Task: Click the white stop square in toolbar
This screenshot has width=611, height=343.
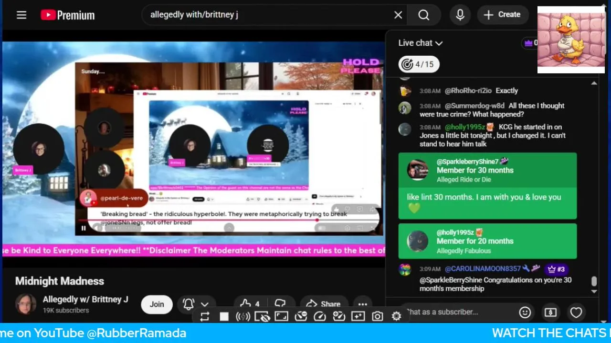Action: pyautogui.click(x=224, y=316)
